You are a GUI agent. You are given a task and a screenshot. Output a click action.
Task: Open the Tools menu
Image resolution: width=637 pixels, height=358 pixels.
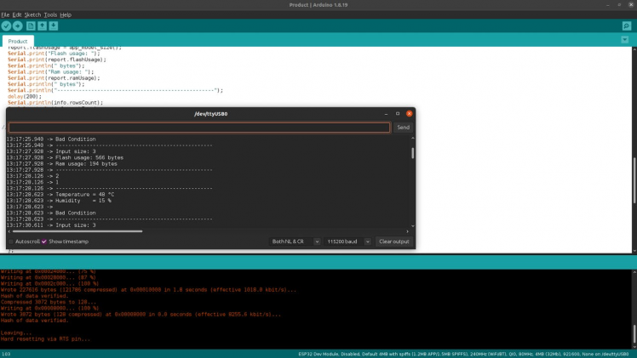pos(50,14)
